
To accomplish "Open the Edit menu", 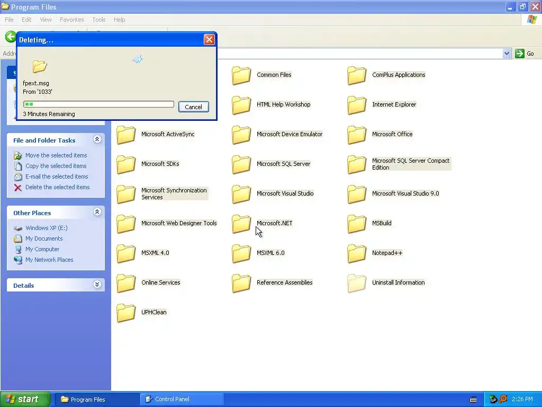I will [26, 20].
